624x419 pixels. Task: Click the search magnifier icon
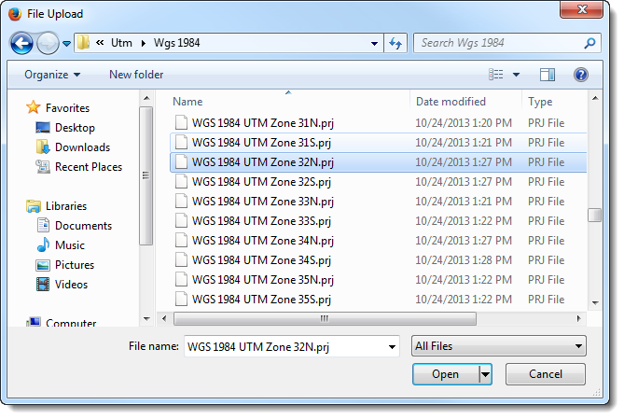589,43
